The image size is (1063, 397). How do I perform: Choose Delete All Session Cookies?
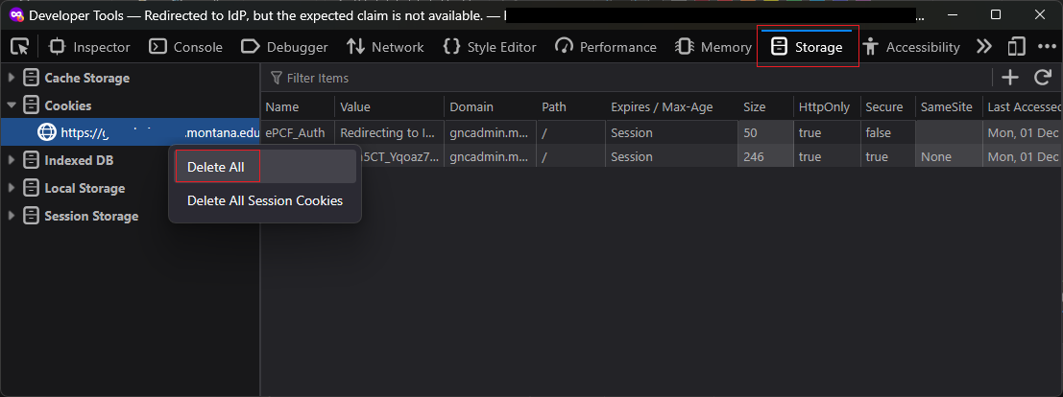(265, 200)
